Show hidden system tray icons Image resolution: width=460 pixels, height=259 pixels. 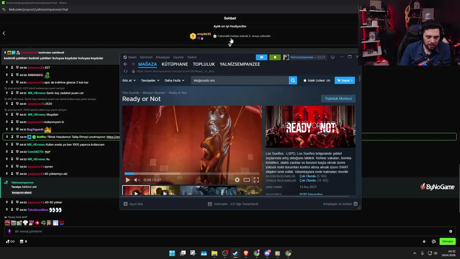[x=414, y=253]
